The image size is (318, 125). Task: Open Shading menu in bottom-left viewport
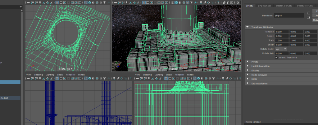(39, 75)
